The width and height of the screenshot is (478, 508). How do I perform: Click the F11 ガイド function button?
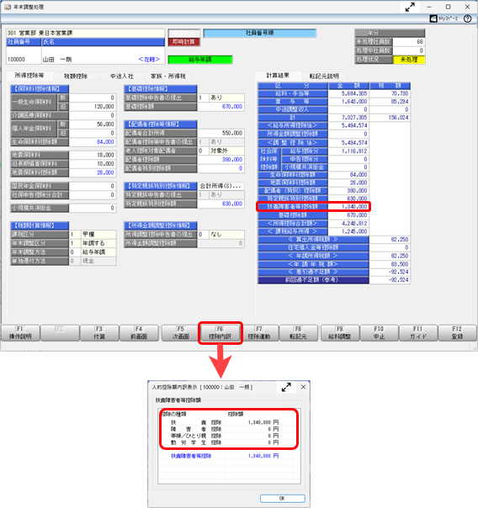click(x=418, y=333)
